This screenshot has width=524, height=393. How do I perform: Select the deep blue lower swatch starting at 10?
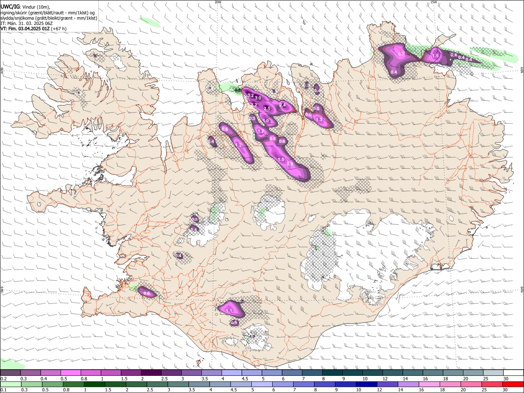366,384
